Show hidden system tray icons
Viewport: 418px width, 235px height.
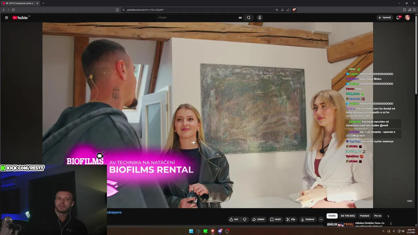383,231
